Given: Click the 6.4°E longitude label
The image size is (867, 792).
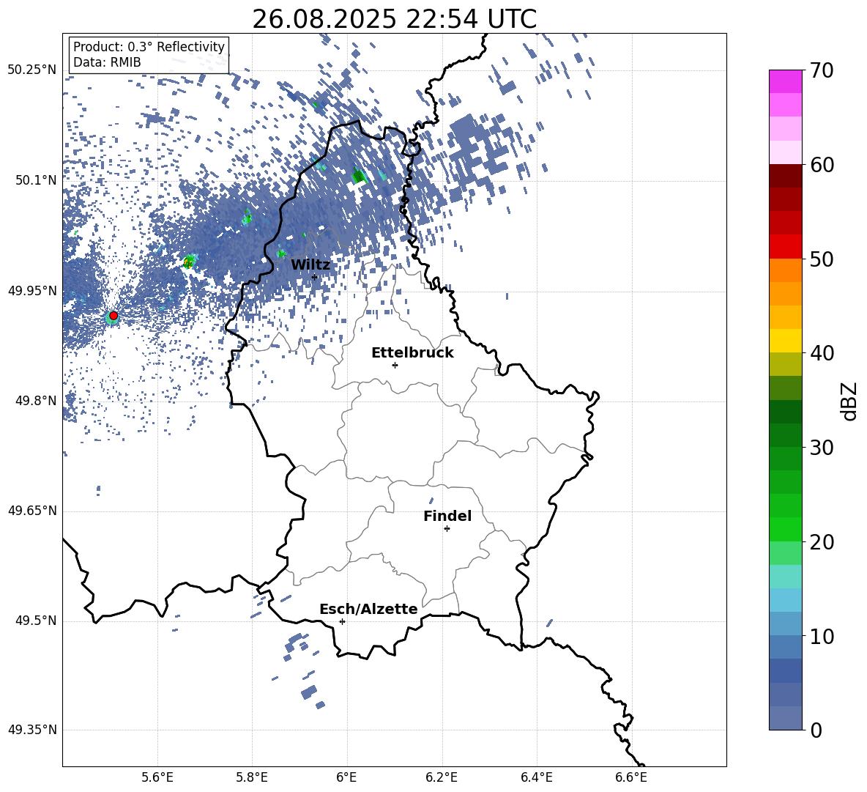Looking at the screenshot, I should [536, 777].
